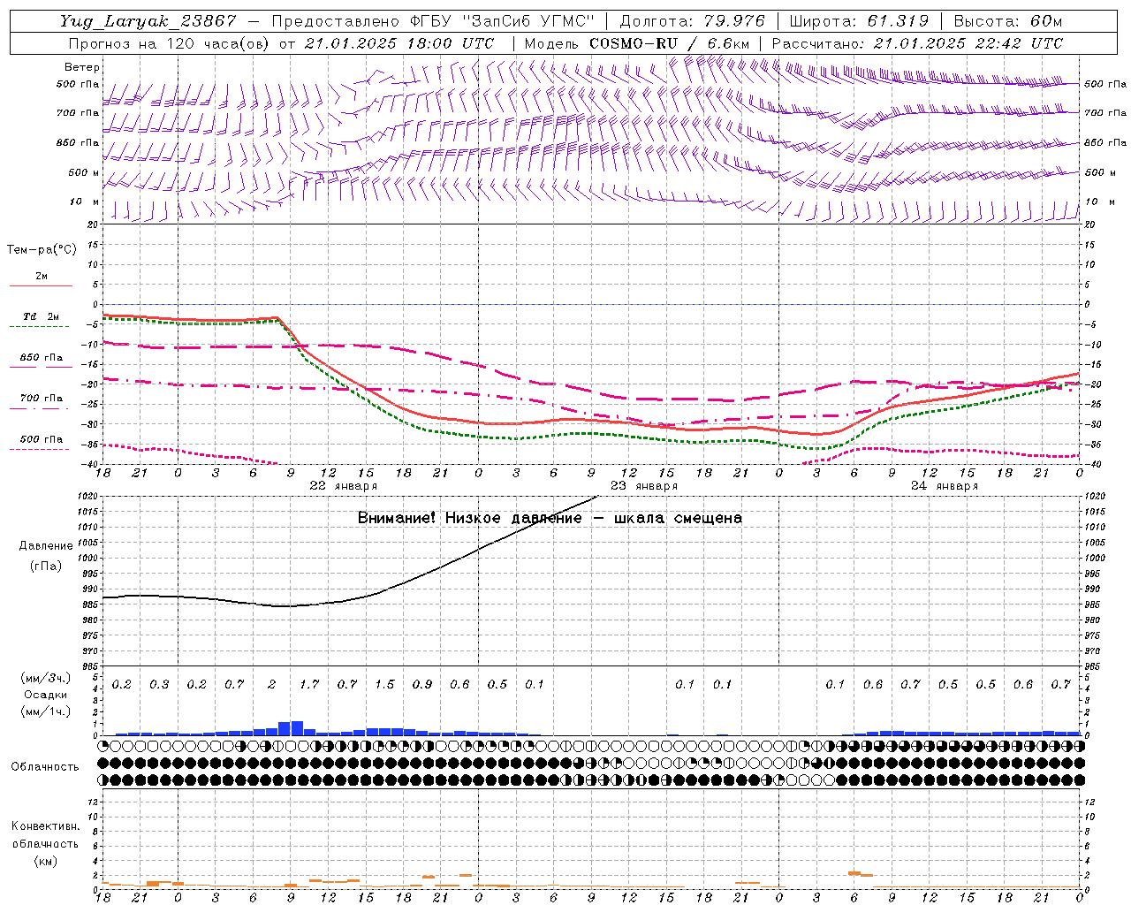
Task: Click the (гПа) unit under Давление
Action: pyautogui.click(x=46, y=567)
